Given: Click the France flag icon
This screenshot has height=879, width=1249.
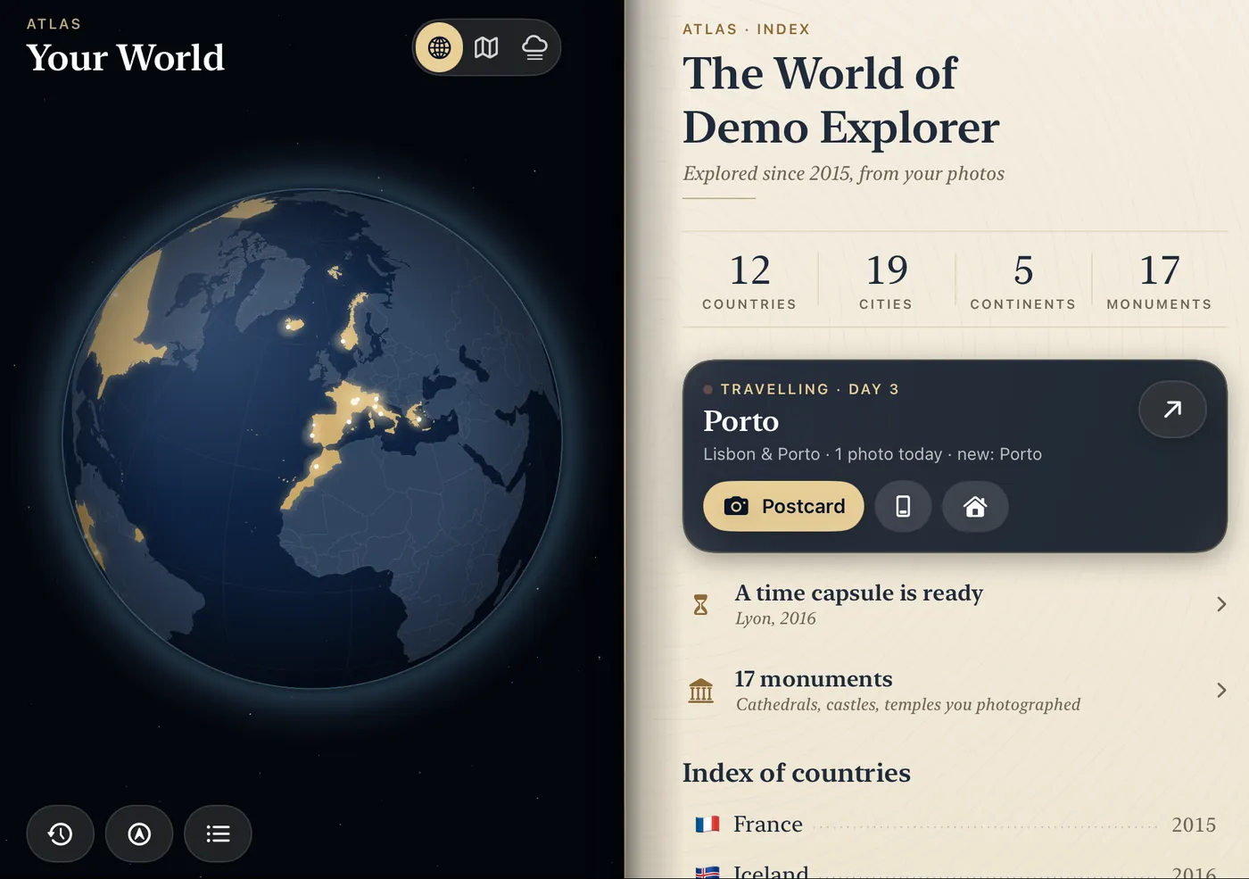Looking at the screenshot, I should [707, 825].
